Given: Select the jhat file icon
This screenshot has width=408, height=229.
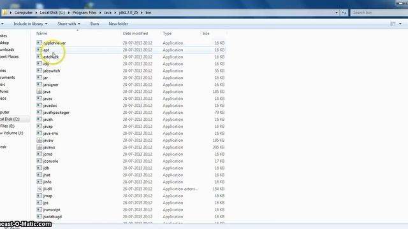Looking at the screenshot, I should tap(40, 175).
